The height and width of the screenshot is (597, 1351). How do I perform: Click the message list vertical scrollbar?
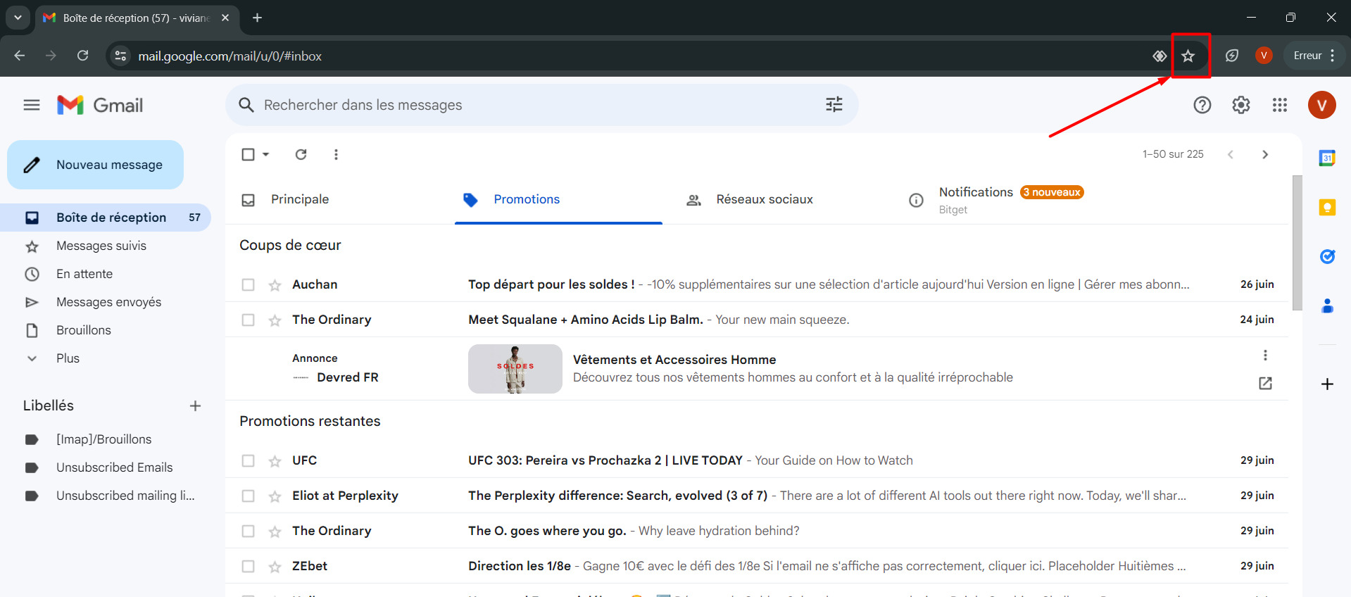(x=1297, y=243)
